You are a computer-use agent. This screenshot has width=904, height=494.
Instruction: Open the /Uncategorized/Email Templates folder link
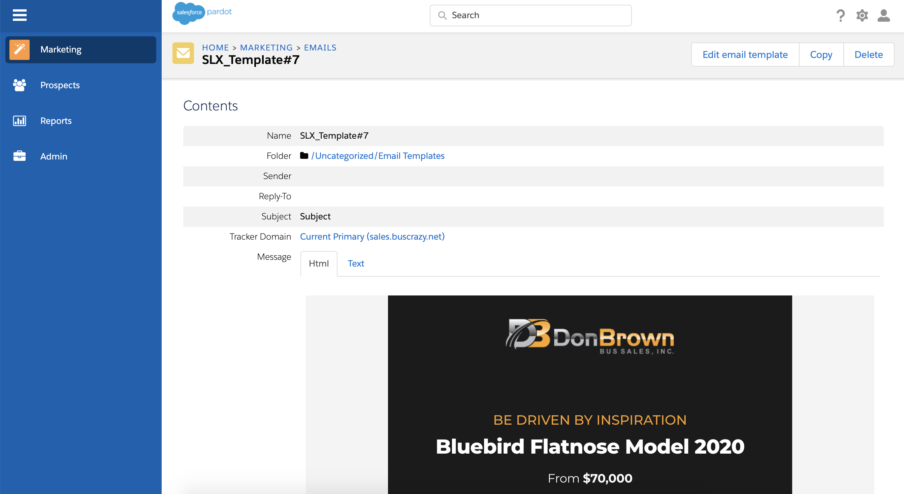378,156
